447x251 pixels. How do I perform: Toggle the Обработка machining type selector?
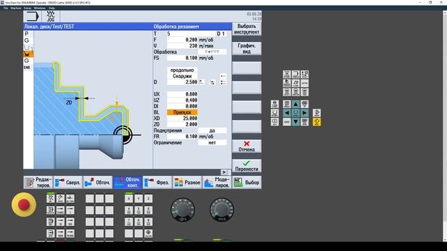[212, 52]
